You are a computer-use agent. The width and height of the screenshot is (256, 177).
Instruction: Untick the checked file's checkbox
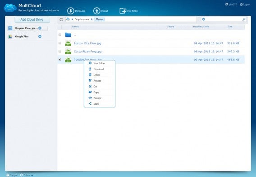(x=60, y=59)
